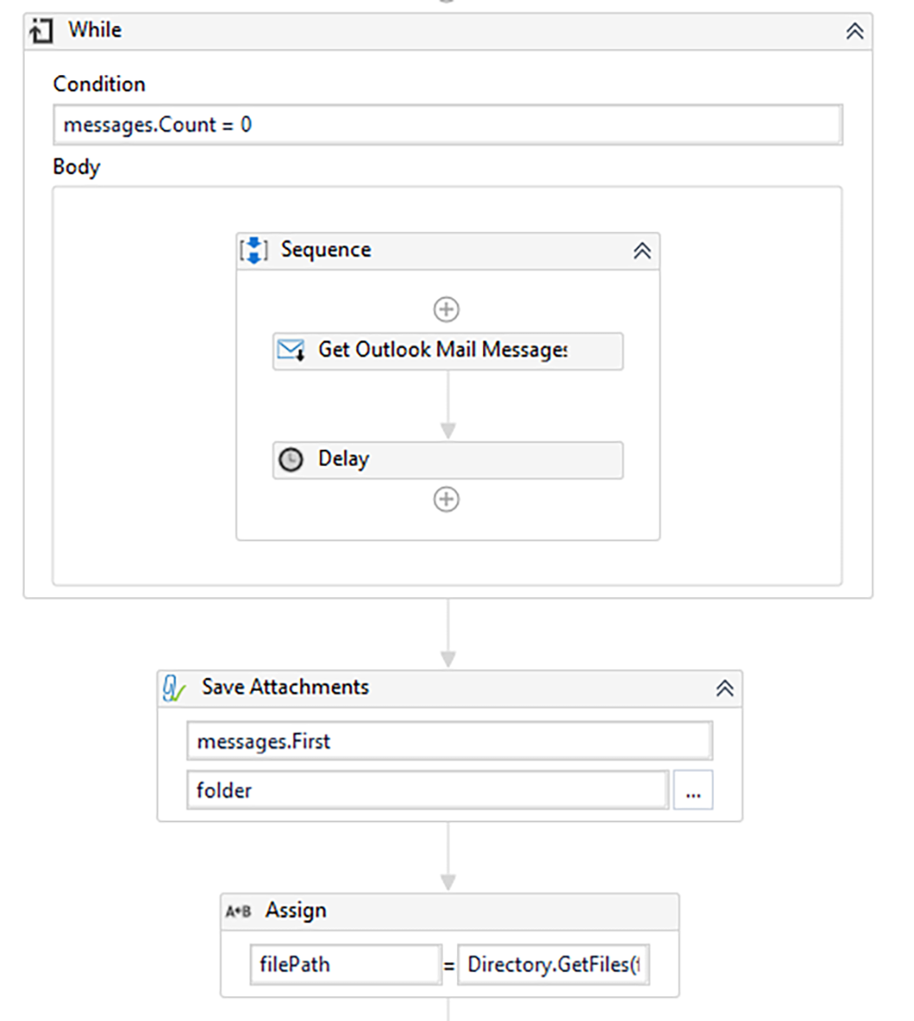This screenshot has width=914, height=1021.
Task: Edit the Directory.GetFiles value expression
Action: [553, 965]
